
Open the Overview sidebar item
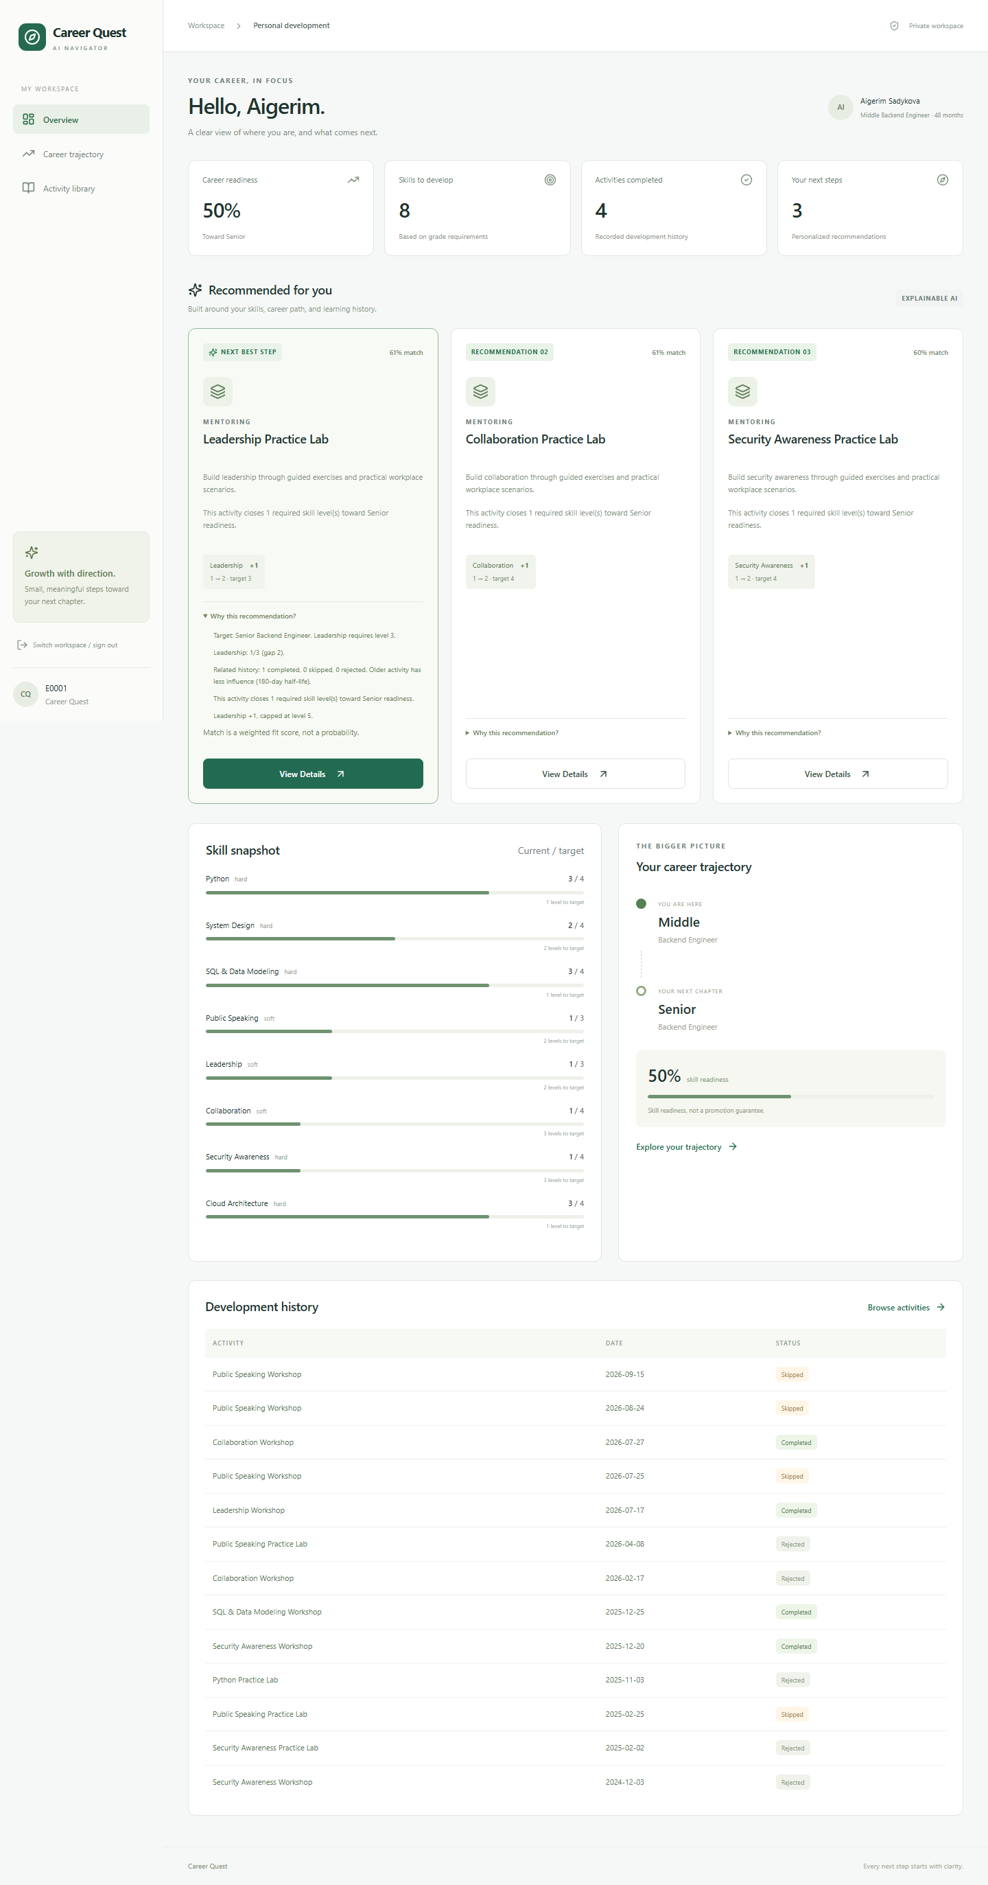[x=81, y=119]
